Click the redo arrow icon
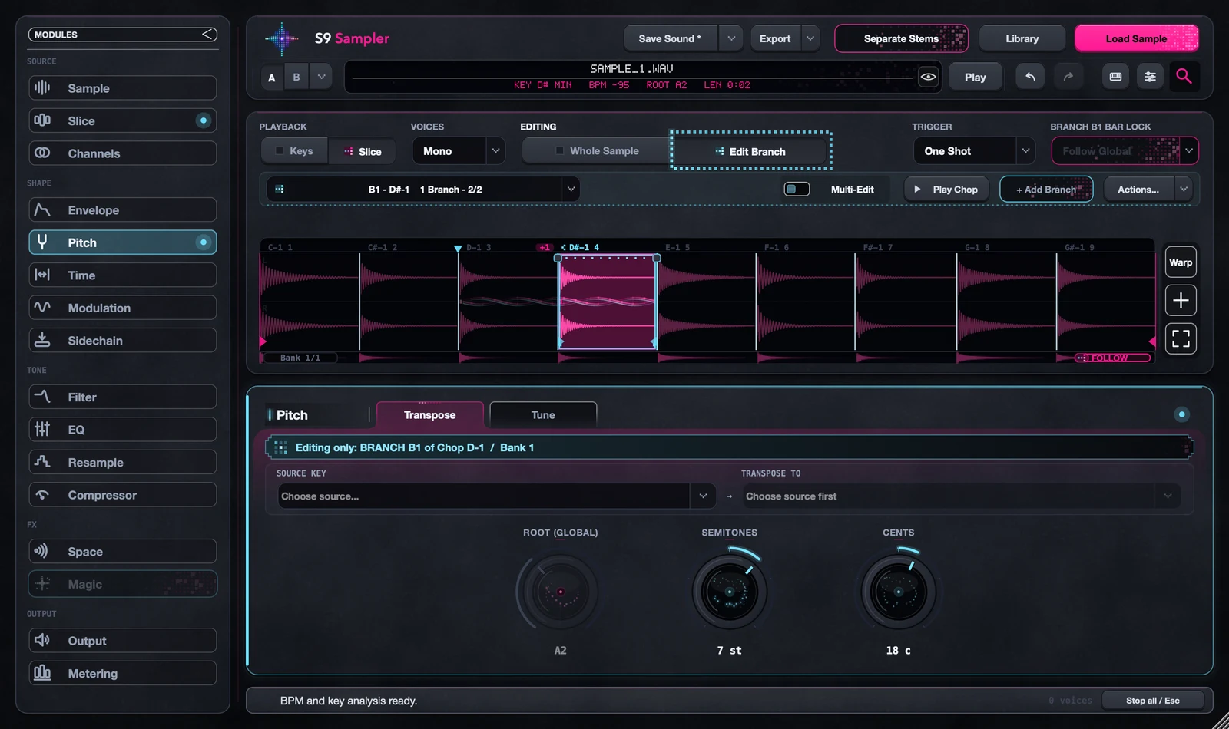 (x=1068, y=77)
